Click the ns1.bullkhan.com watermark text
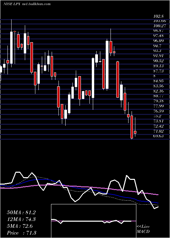This screenshot has width=170, height=238. [x=37, y=4]
